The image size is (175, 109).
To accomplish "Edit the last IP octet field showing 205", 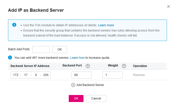I will [x=46, y=75].
